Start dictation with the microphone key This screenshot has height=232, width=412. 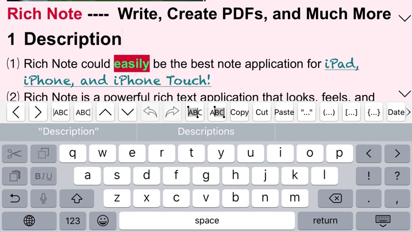[x=43, y=198]
